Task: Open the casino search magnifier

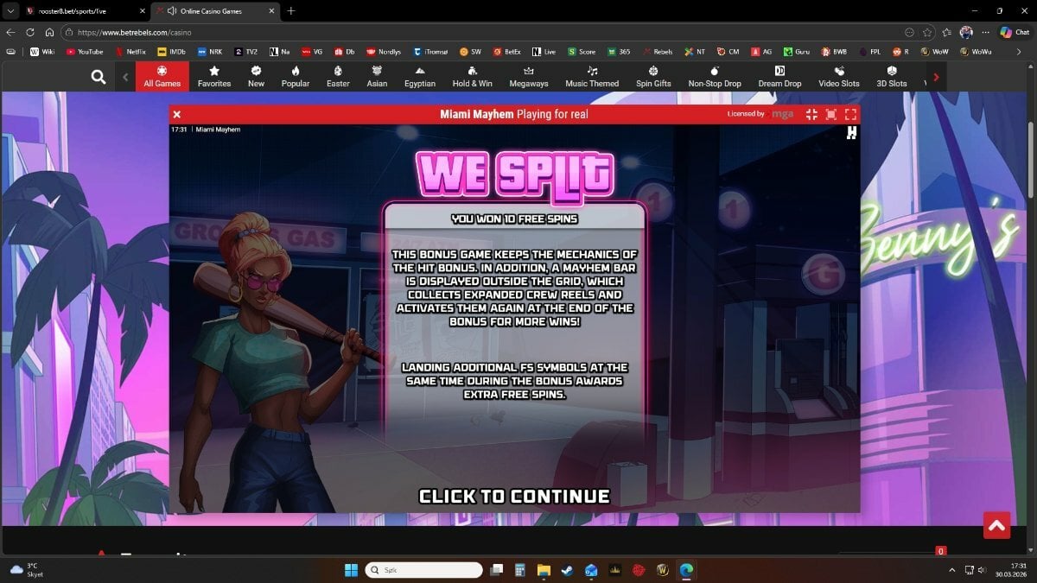Action: (99, 77)
